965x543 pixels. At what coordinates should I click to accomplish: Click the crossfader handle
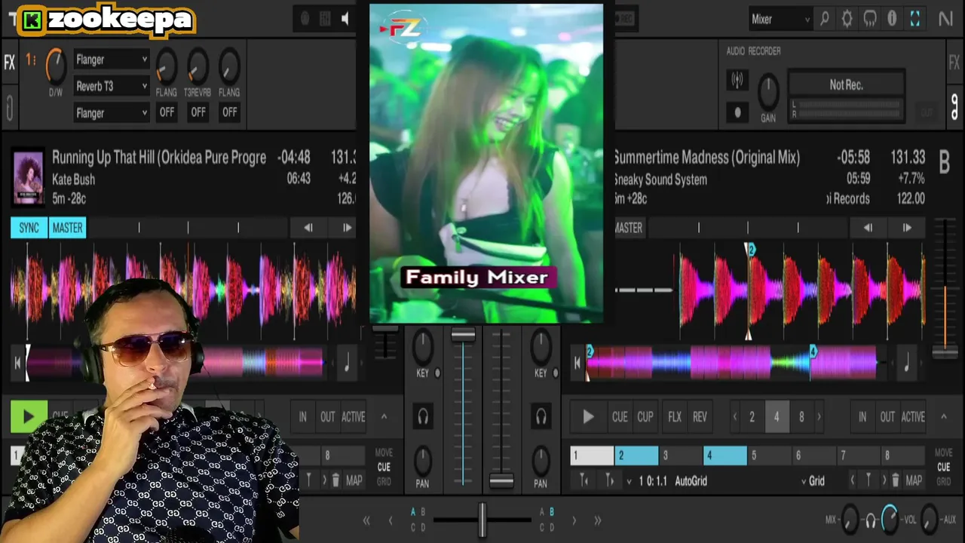[482, 520]
